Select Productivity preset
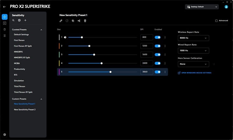Screen dimensions: 233x140 (x=20, y=69)
